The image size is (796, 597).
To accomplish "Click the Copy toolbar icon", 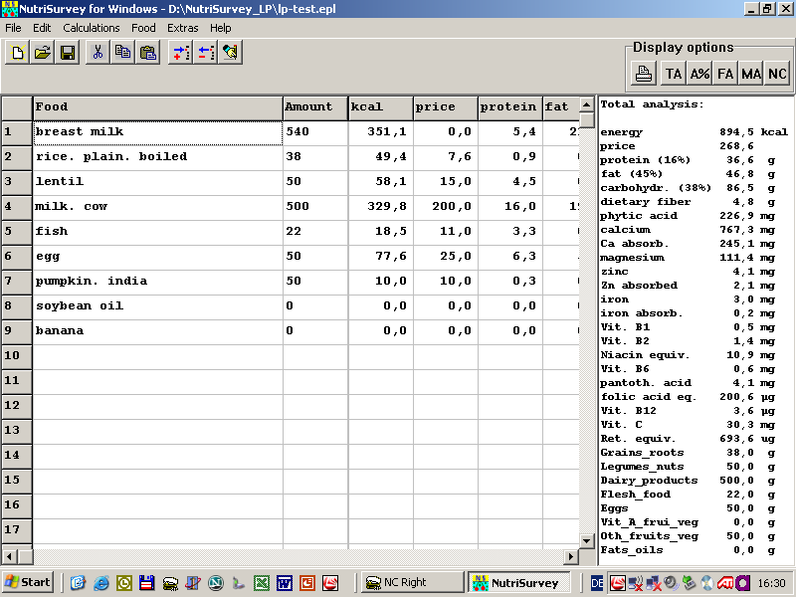I will click(122, 53).
